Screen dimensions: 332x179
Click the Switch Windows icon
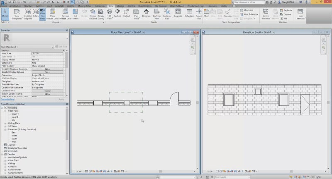[x=266, y=14]
